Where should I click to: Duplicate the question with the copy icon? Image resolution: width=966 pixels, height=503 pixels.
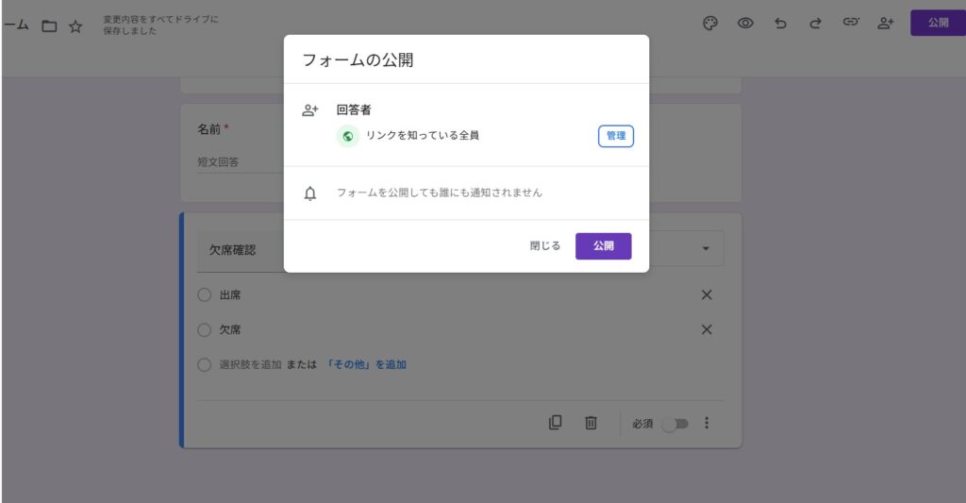556,423
